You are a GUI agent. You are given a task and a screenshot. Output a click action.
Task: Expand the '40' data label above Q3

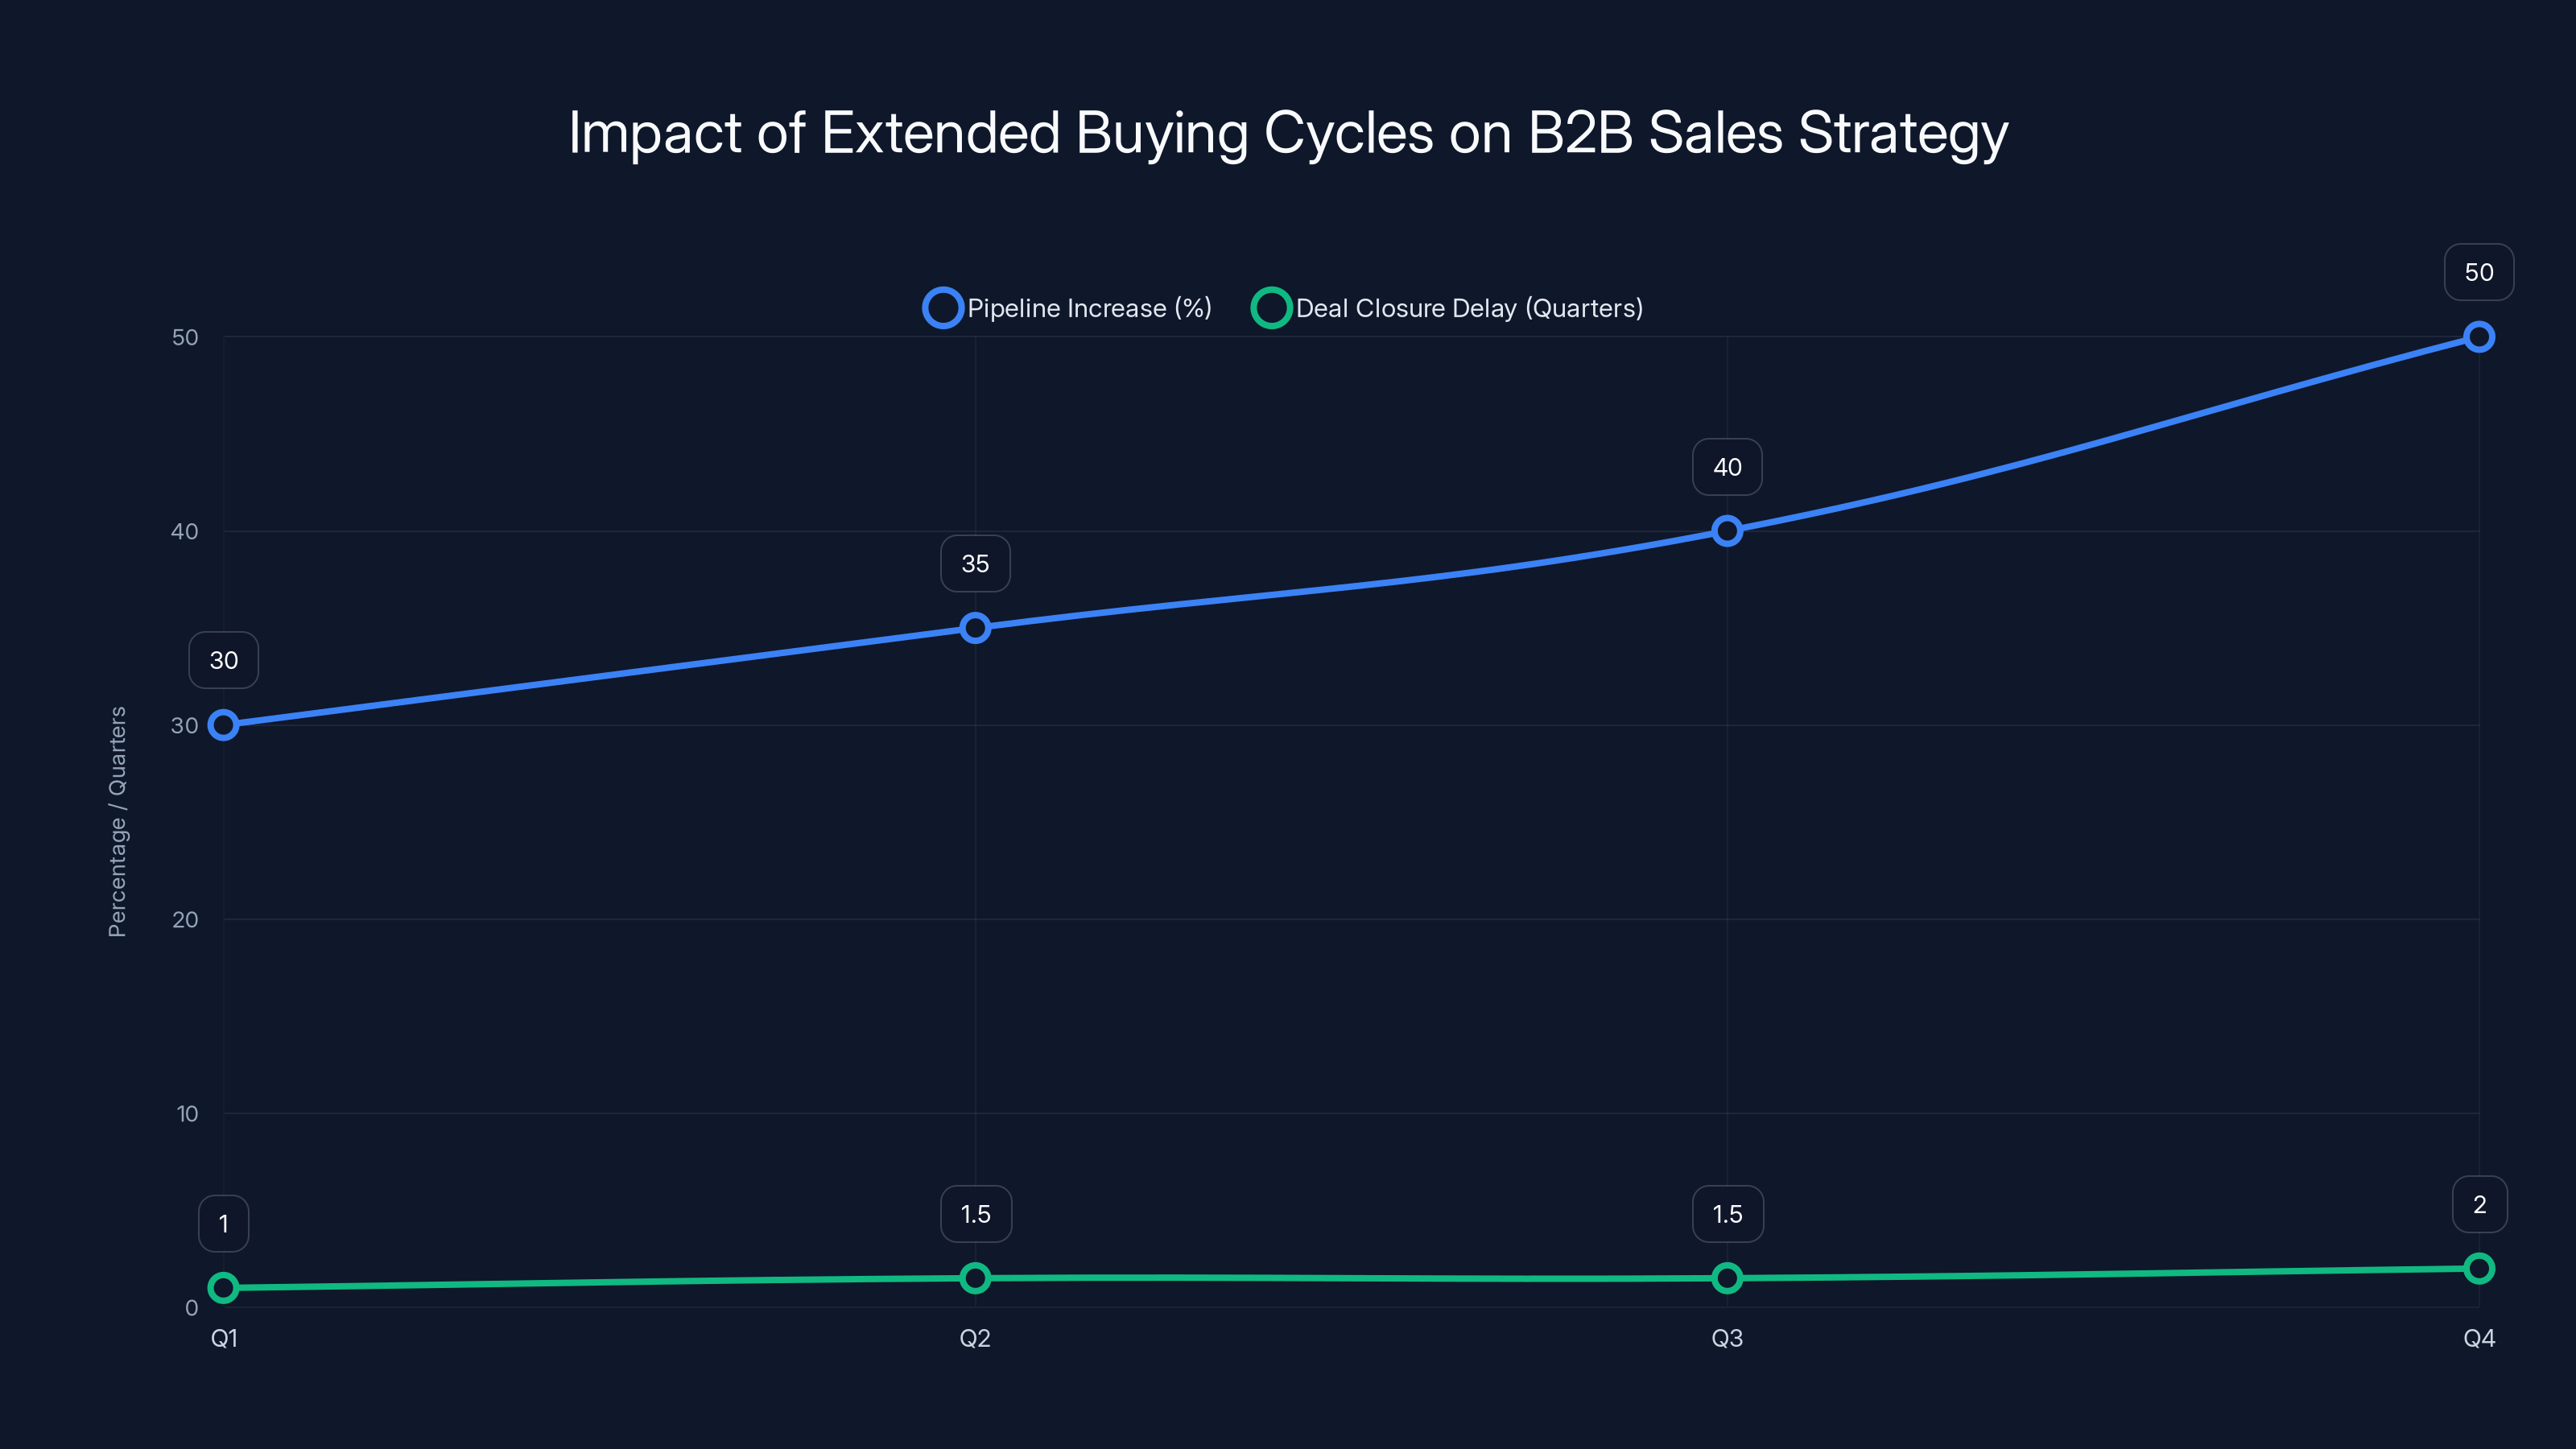[1727, 466]
